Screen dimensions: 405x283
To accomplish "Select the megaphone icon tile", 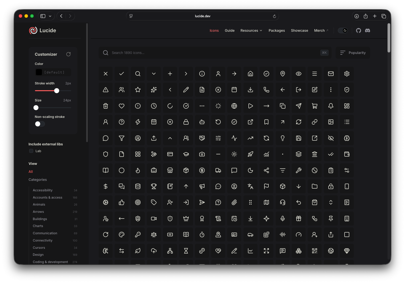I will pos(202,186).
